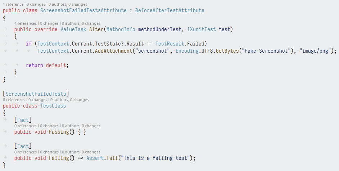Click the TestClass class name
The height and width of the screenshot is (171, 339).
(x=53, y=106)
